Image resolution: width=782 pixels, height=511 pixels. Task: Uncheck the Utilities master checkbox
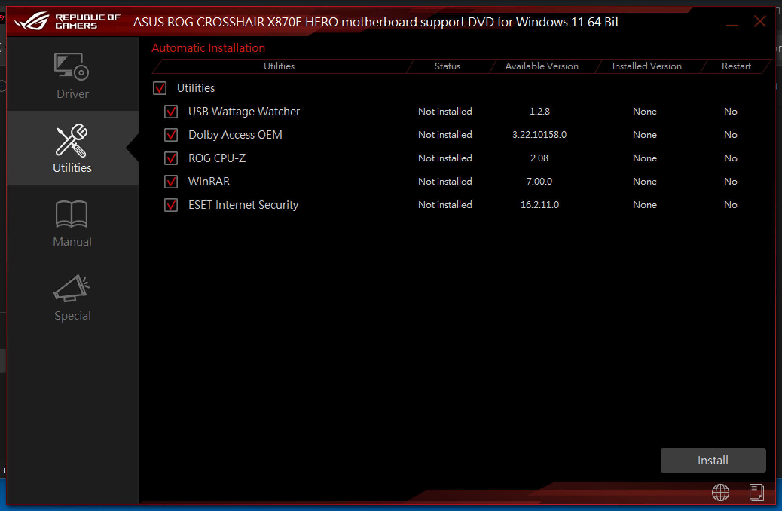160,88
